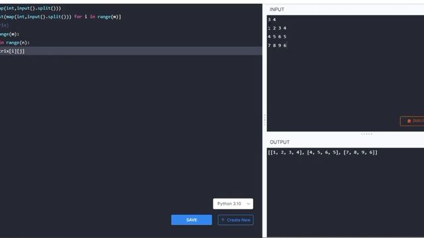This screenshot has width=424, height=238.
Task: Click input line '1 2 3 4'
Action: 277,28
